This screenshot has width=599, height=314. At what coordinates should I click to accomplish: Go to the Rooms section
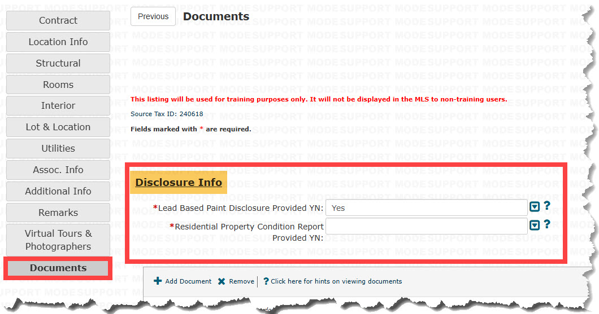coord(58,85)
